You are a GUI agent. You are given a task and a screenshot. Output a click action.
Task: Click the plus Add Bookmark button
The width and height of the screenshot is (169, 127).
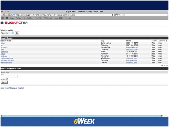(x=11, y=15)
